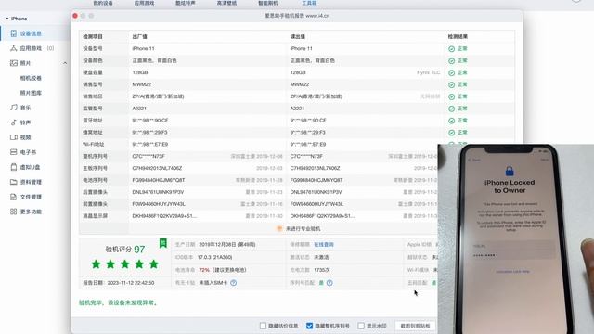The image size is (594, 334).
Task: Open 设备信息 device info icon in sidebar
Action: [14, 33]
